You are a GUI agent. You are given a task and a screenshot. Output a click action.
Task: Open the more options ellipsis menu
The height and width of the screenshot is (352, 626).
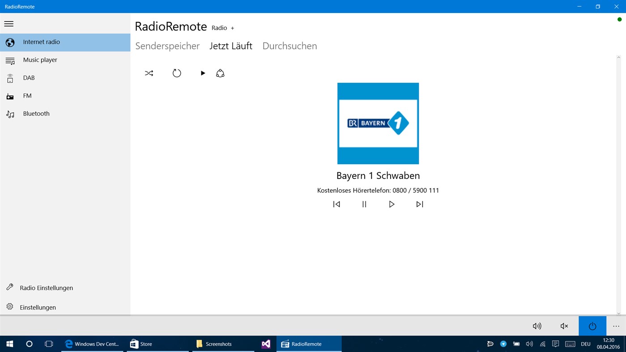pyautogui.click(x=616, y=327)
